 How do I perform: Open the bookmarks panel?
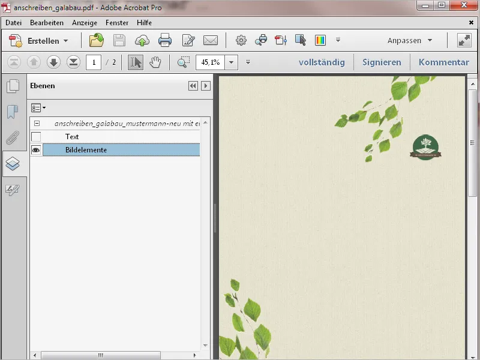tap(13, 112)
